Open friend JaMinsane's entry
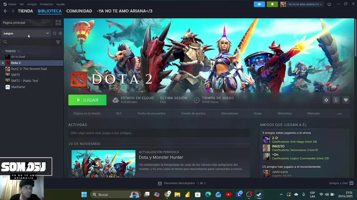 (x=278, y=174)
